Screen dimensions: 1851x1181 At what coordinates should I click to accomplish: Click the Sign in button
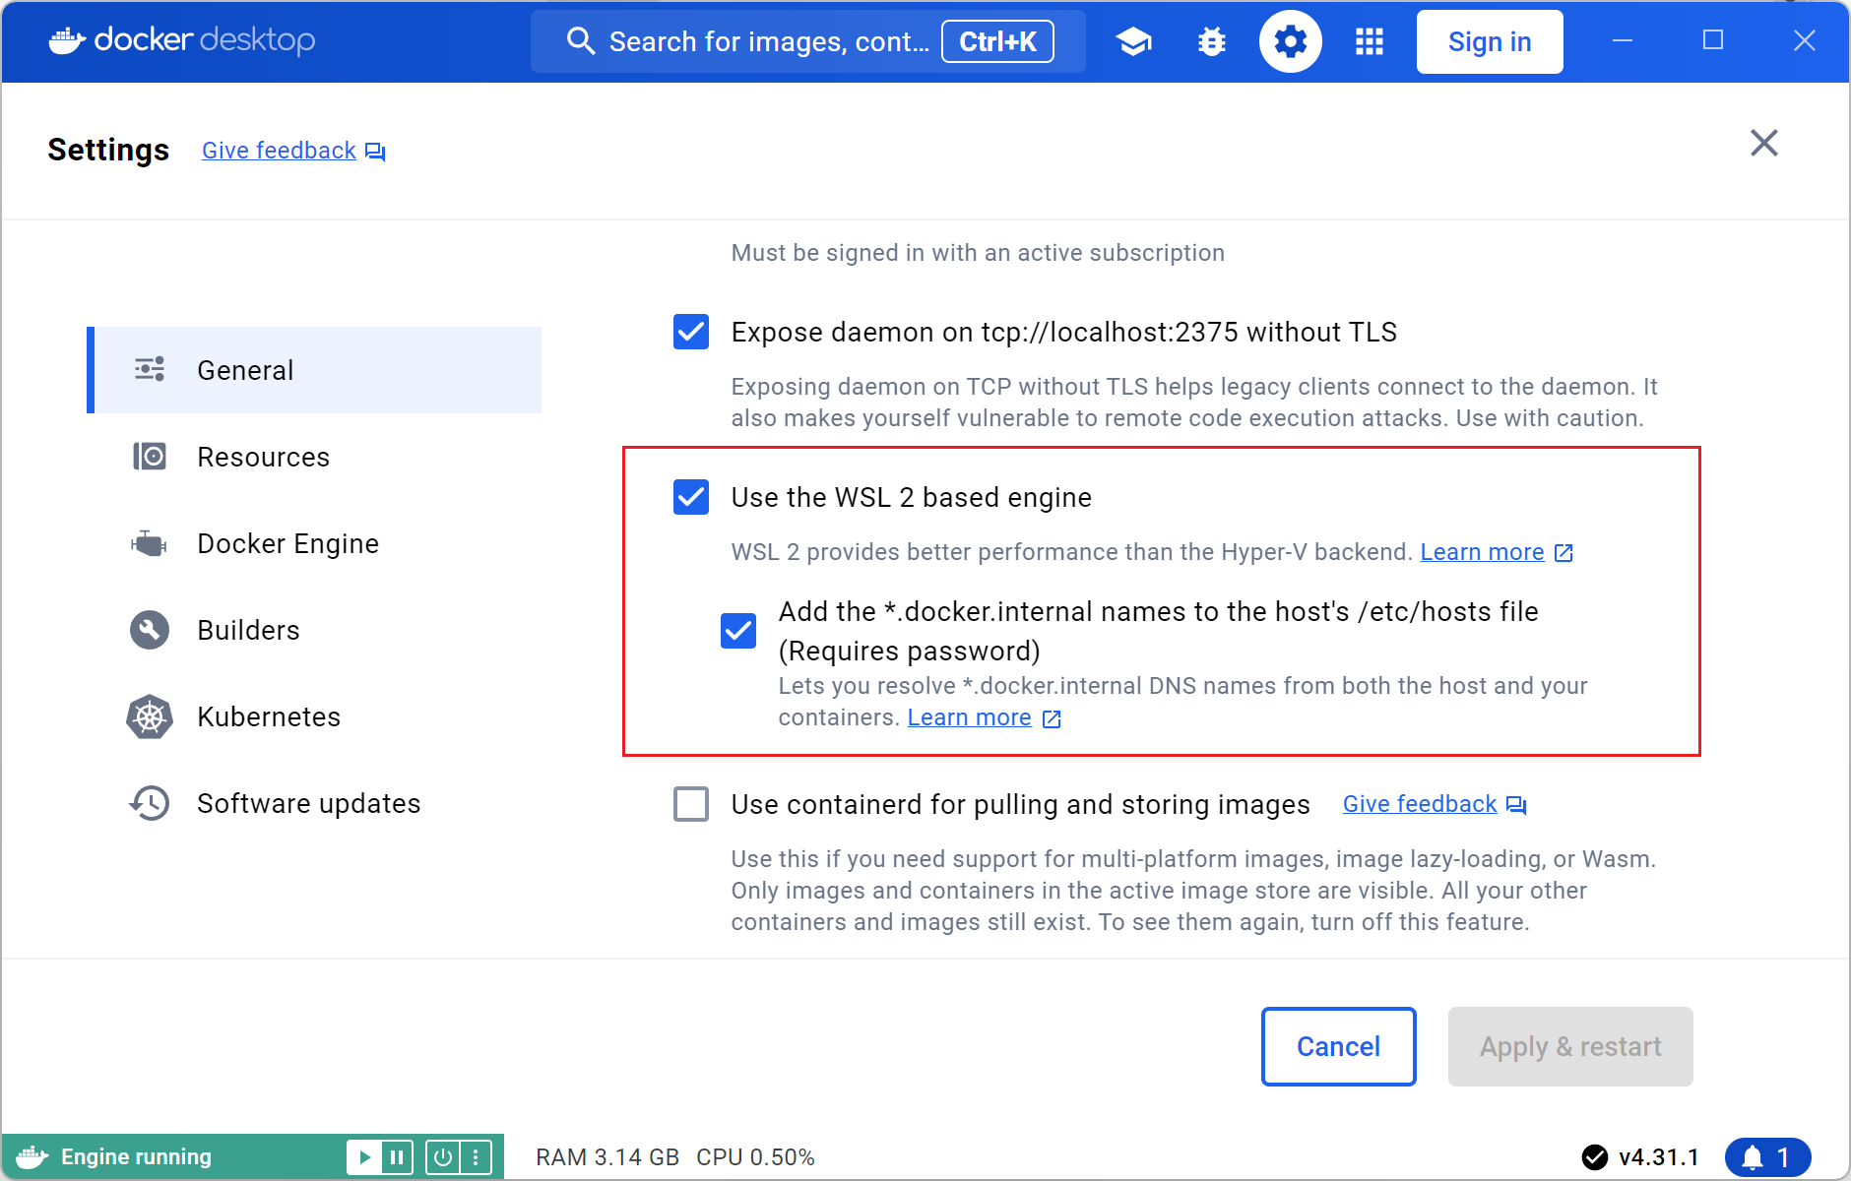tap(1490, 41)
